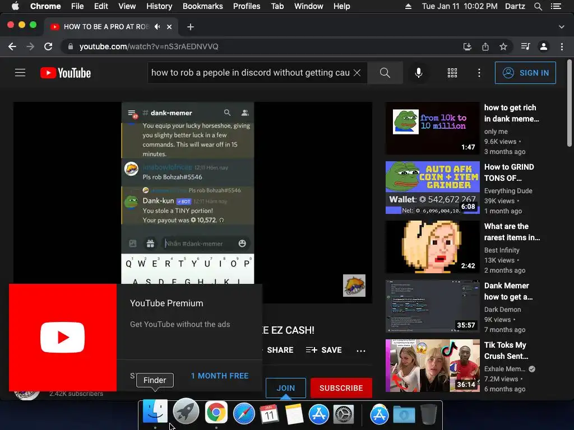Open the Trash in the Dock
The image size is (574, 430).
pyautogui.click(x=429, y=414)
